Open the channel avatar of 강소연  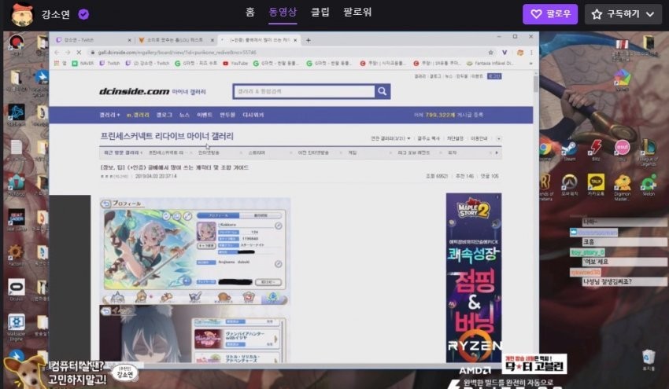21,14
